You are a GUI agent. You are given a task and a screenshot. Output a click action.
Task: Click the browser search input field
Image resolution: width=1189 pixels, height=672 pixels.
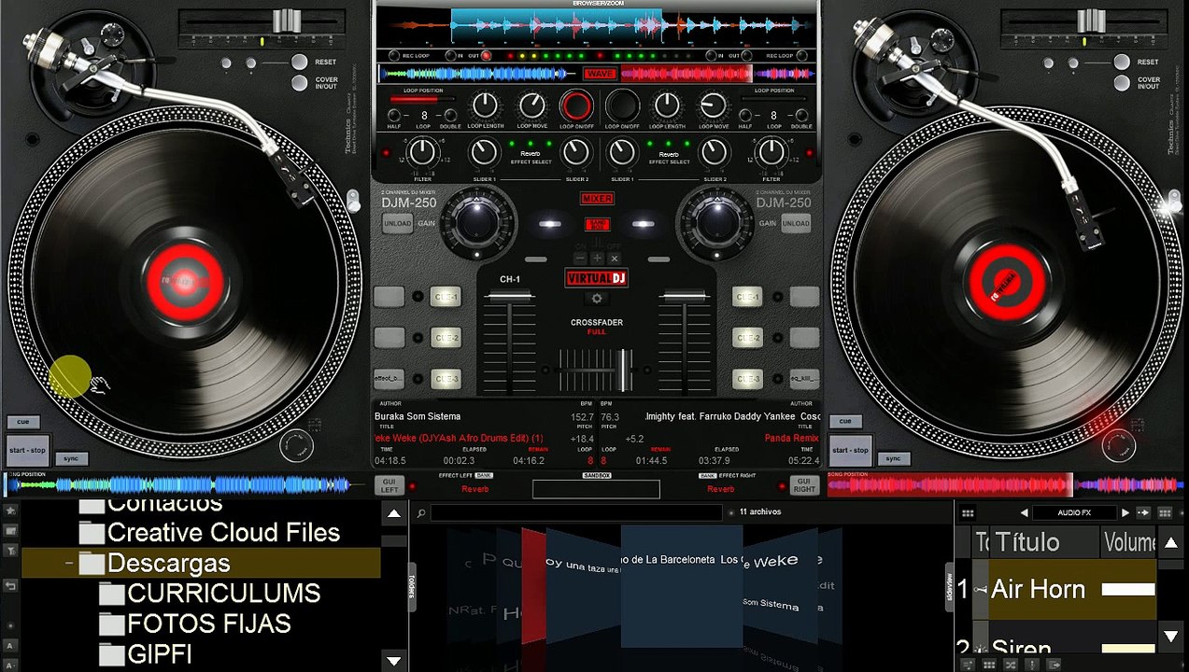tap(575, 512)
